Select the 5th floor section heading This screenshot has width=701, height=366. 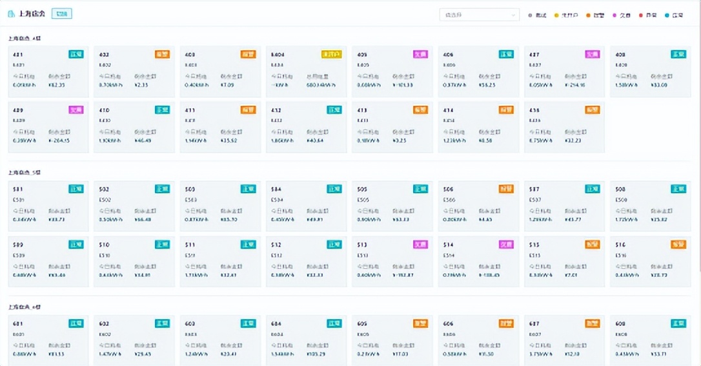click(x=25, y=172)
